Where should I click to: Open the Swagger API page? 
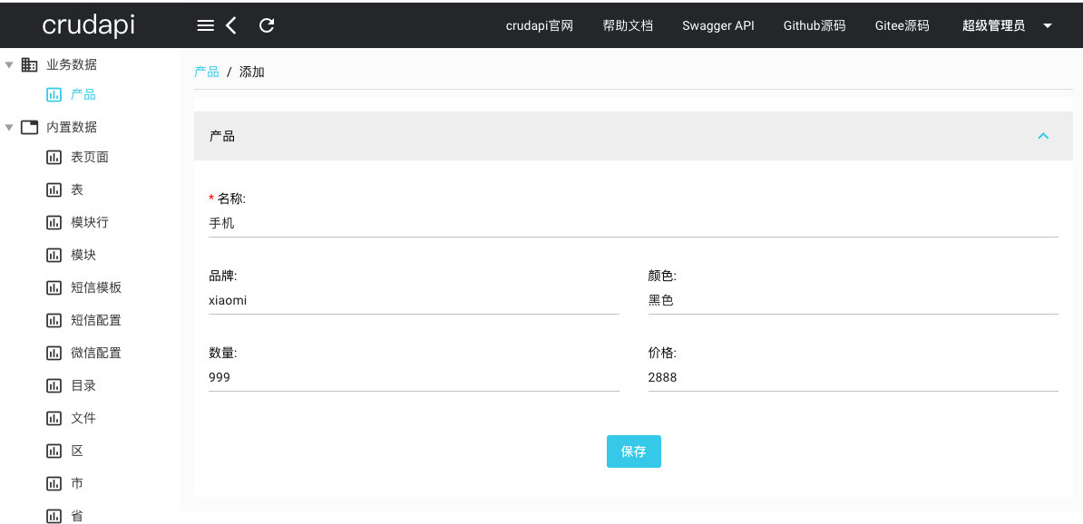[718, 25]
